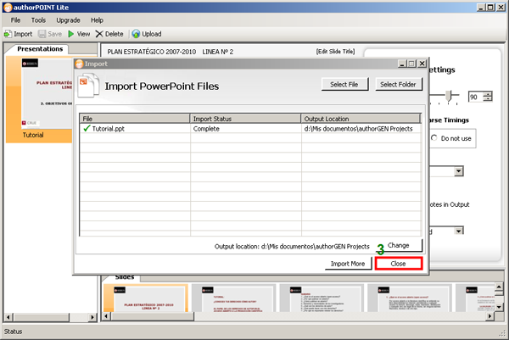Open the Help menu
The image size is (509, 340).
tap(97, 20)
